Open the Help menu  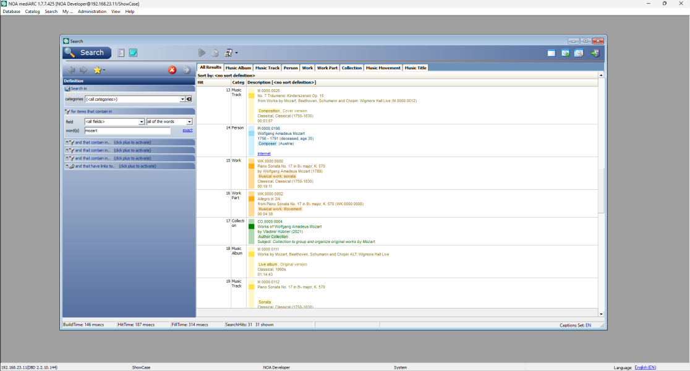click(130, 12)
